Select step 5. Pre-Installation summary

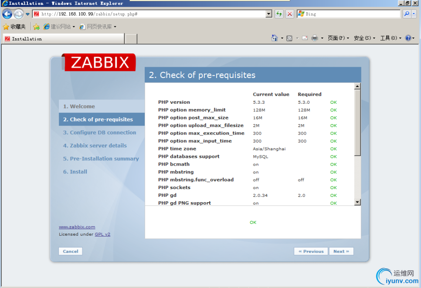pos(101,159)
